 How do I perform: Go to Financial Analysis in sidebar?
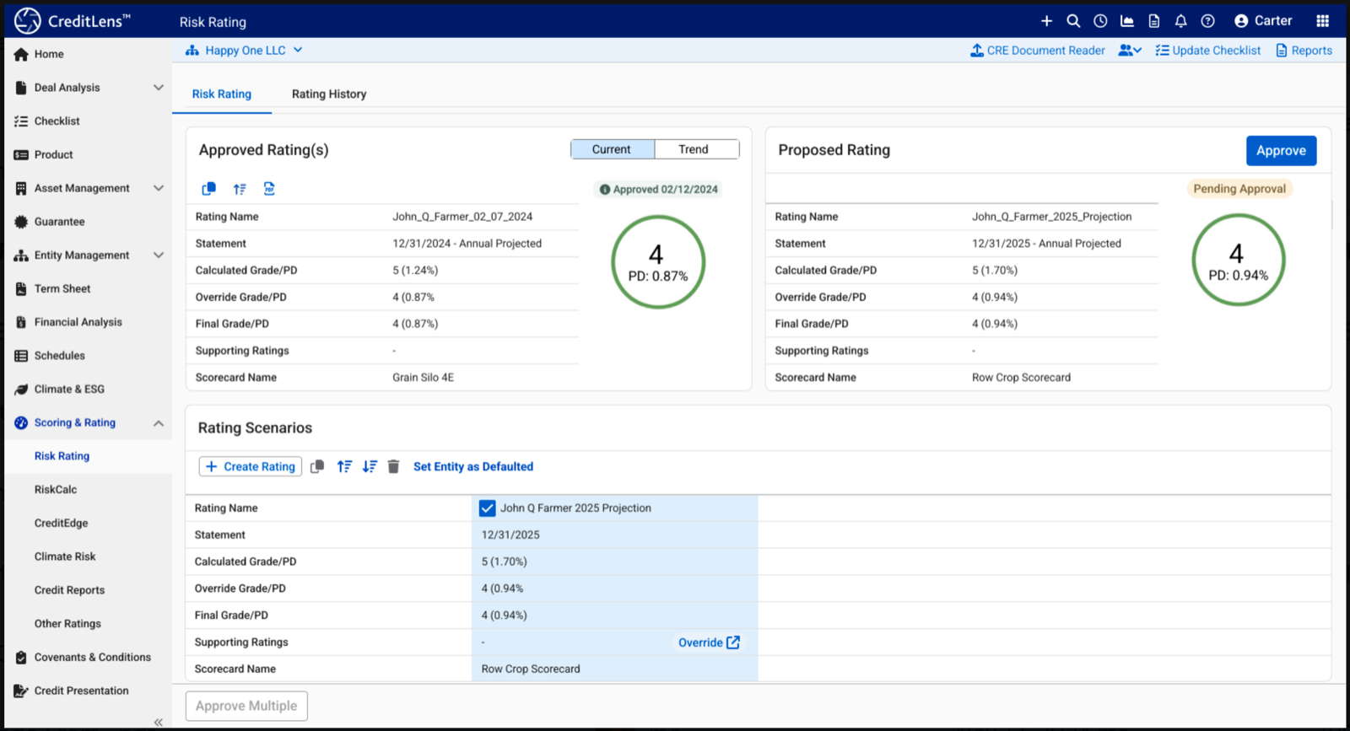(x=78, y=322)
